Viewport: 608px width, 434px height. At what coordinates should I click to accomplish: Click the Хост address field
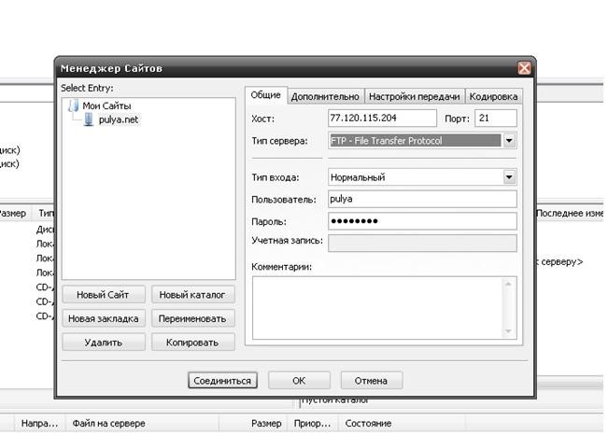382,118
